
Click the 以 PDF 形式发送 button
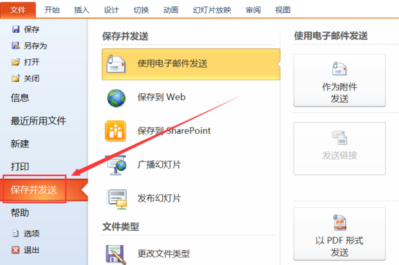pos(339,234)
